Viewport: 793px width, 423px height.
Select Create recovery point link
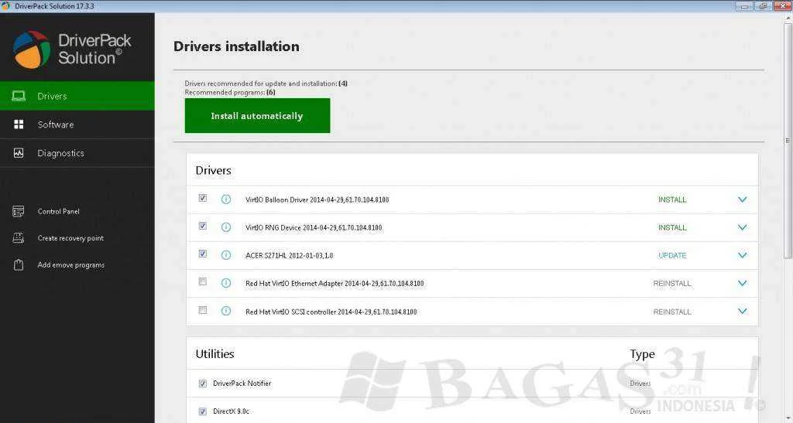pyautogui.click(x=70, y=238)
